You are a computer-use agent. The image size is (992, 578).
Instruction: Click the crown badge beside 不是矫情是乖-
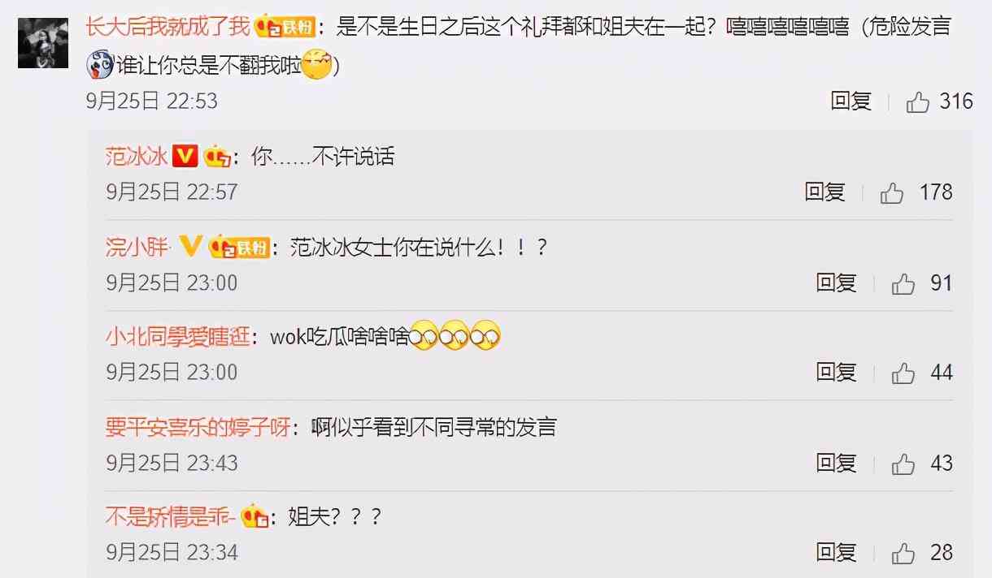255,515
